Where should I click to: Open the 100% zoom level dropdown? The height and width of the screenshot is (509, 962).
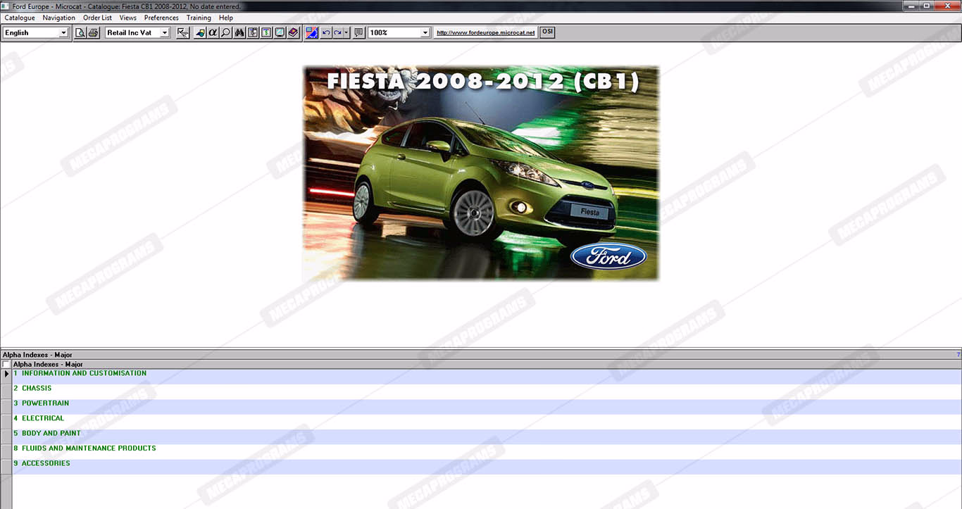pyautogui.click(x=425, y=32)
